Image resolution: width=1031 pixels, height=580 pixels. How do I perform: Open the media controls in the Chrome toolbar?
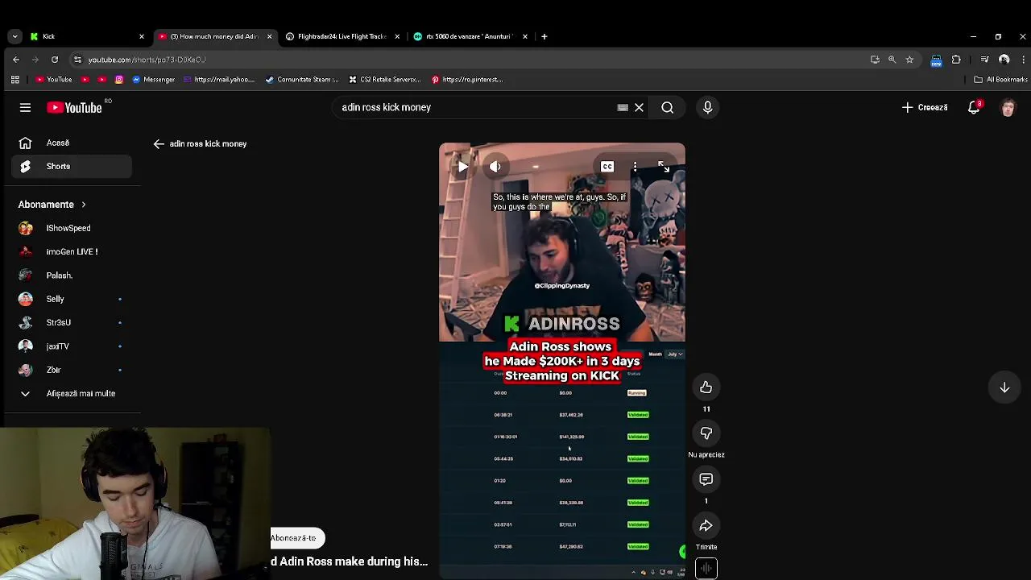984,60
